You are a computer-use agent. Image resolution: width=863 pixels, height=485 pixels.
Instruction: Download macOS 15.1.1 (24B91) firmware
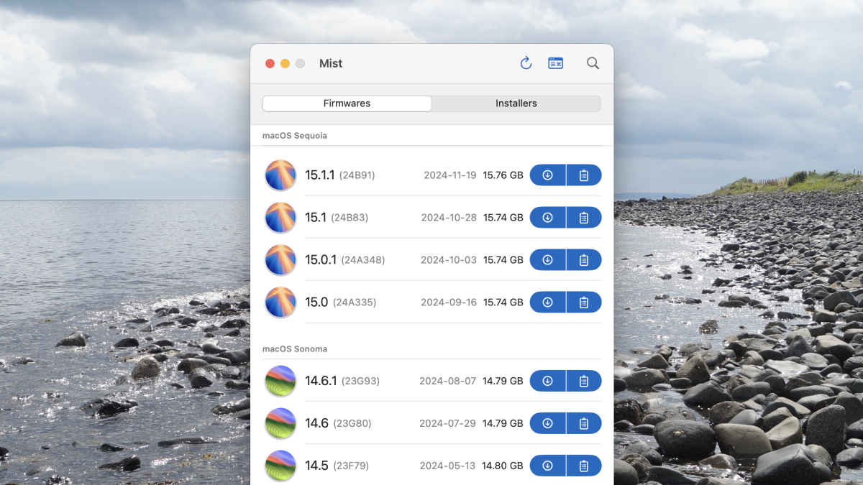(x=548, y=175)
